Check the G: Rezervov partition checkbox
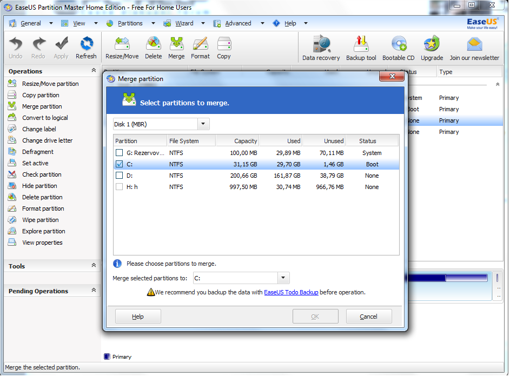Screen dimensions: 510x377 click(x=120, y=153)
